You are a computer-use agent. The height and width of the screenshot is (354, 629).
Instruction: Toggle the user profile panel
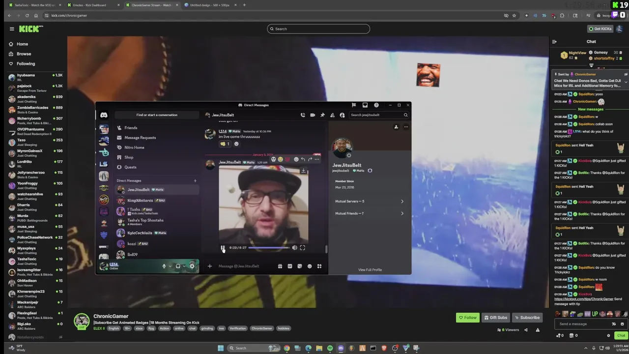point(342,115)
